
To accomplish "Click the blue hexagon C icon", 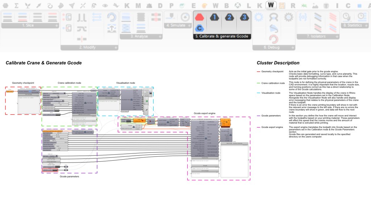I will click(x=199, y=28).
